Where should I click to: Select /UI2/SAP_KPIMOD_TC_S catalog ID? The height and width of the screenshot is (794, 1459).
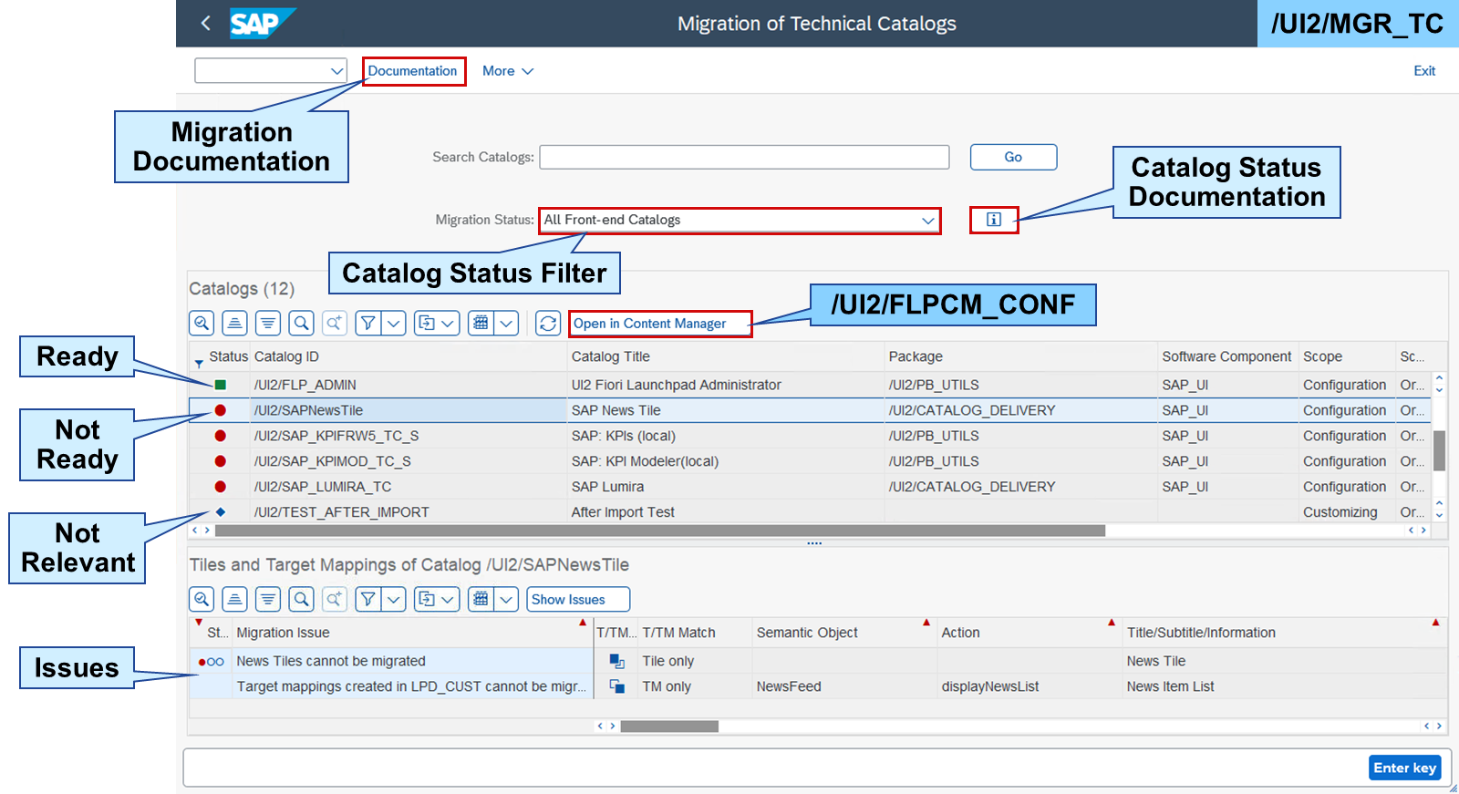[x=333, y=461]
